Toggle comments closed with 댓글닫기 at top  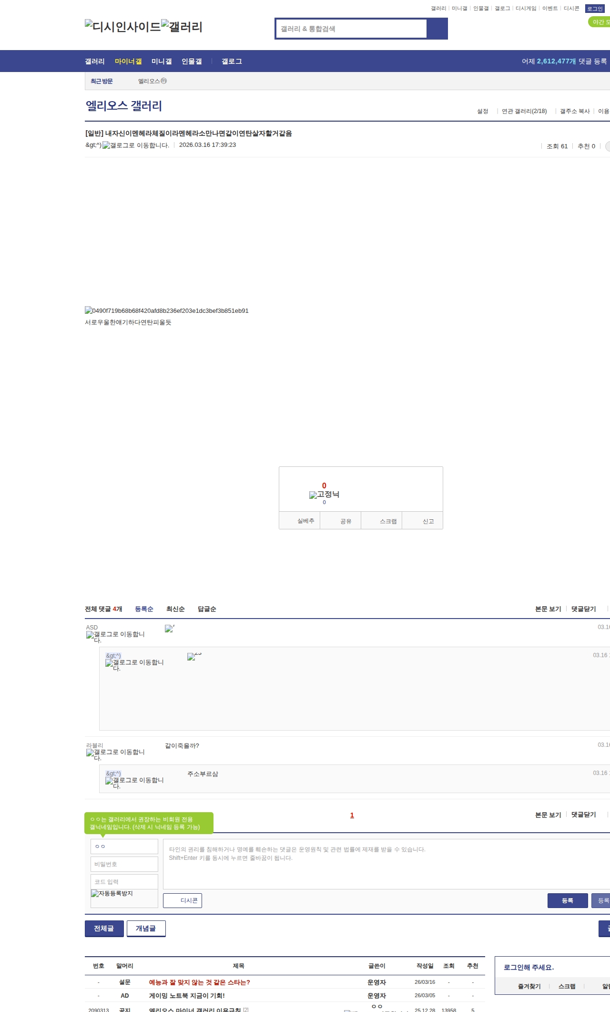point(583,609)
